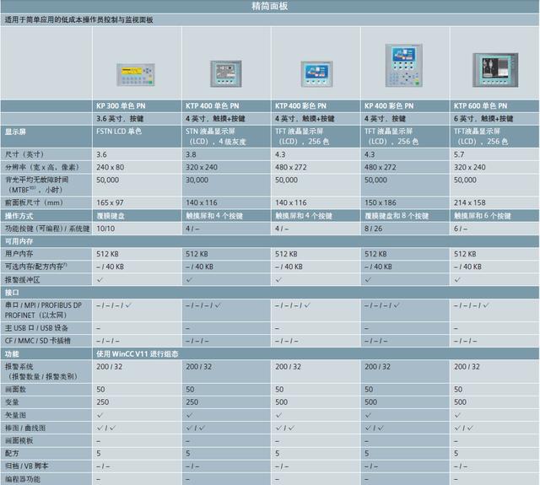540x485 pixels.
Task: Select the 240 x 80 resolution cell
Action: click(111, 167)
